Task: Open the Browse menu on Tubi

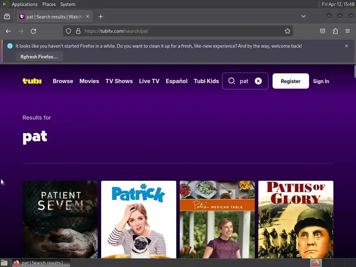Action: coord(63,81)
